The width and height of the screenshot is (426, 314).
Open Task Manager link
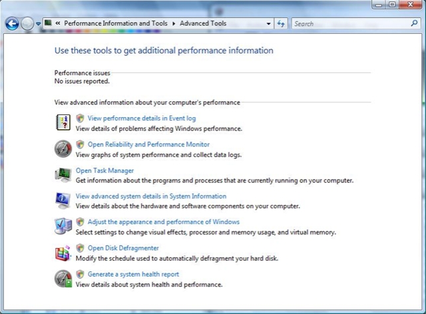tap(105, 170)
